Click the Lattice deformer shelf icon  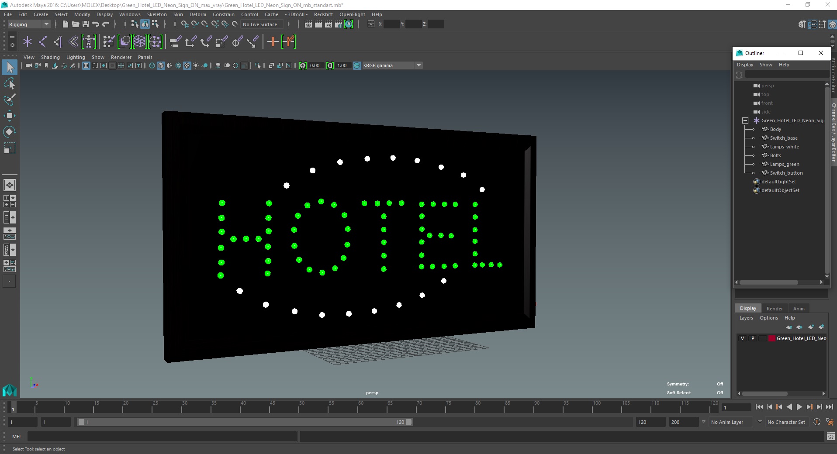(139, 42)
